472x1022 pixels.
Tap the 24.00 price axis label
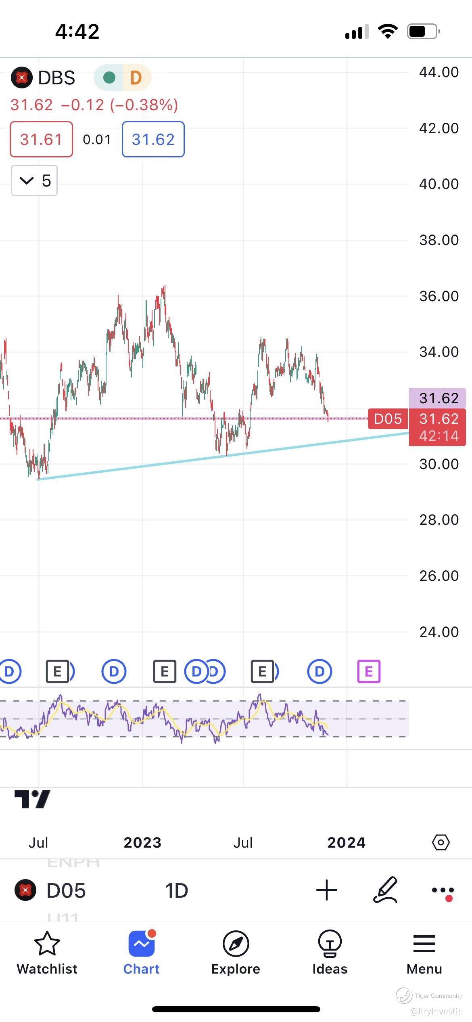[439, 632]
